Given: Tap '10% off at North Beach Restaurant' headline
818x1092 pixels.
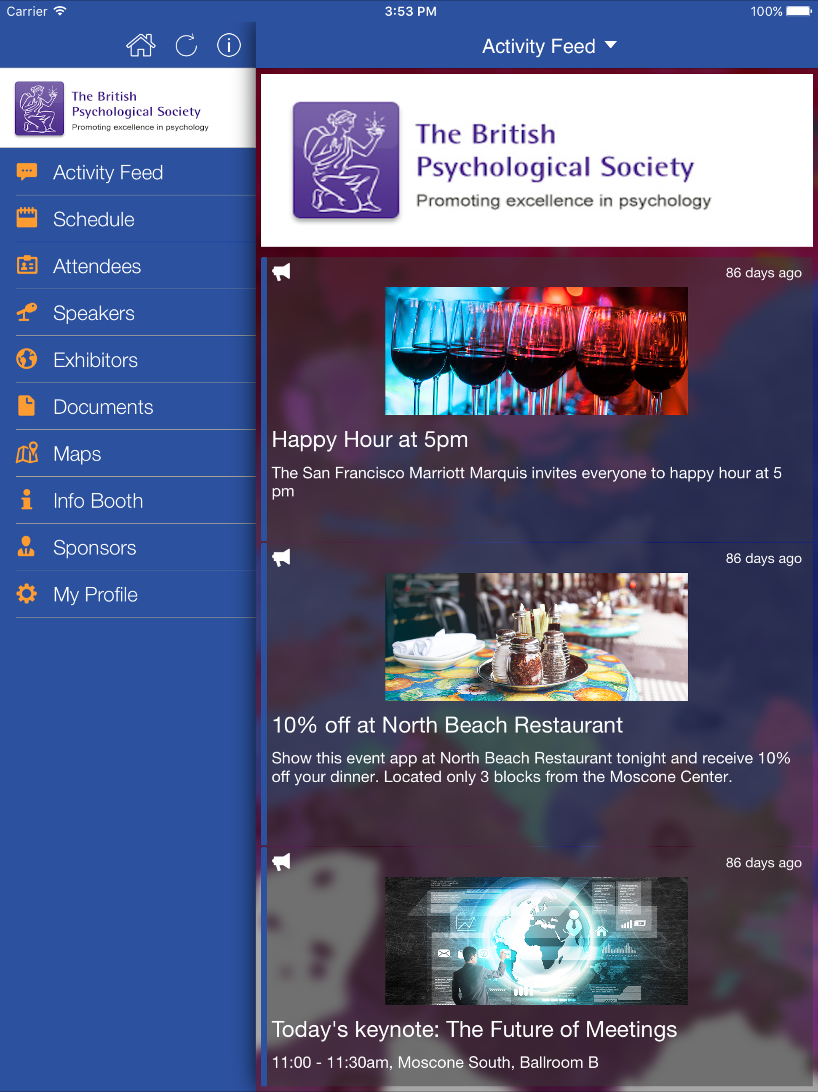Looking at the screenshot, I should [447, 725].
